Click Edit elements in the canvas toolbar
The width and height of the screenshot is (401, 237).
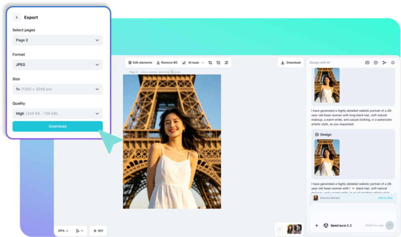140,63
